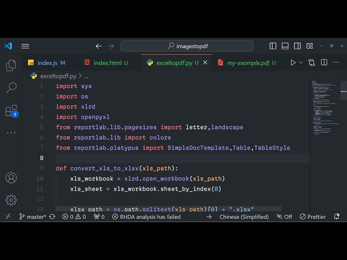
Task: Open the Search view in activity bar
Action: pos(11,88)
